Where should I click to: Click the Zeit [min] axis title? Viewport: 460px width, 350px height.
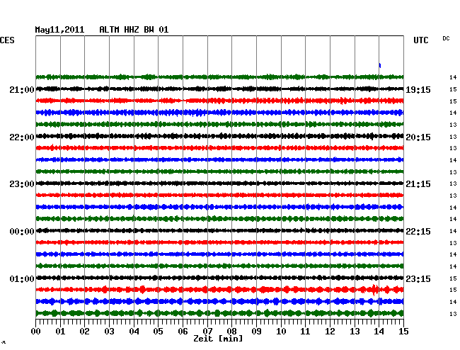(218, 339)
